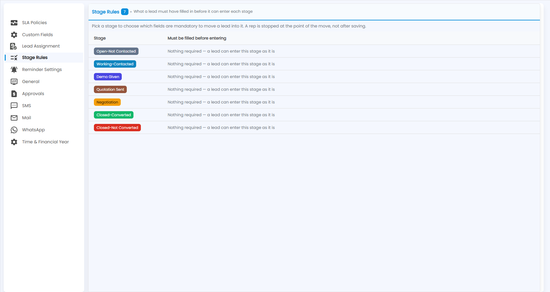Select the Negotiation stage badge
Image resolution: width=550 pixels, height=292 pixels.
tap(107, 102)
